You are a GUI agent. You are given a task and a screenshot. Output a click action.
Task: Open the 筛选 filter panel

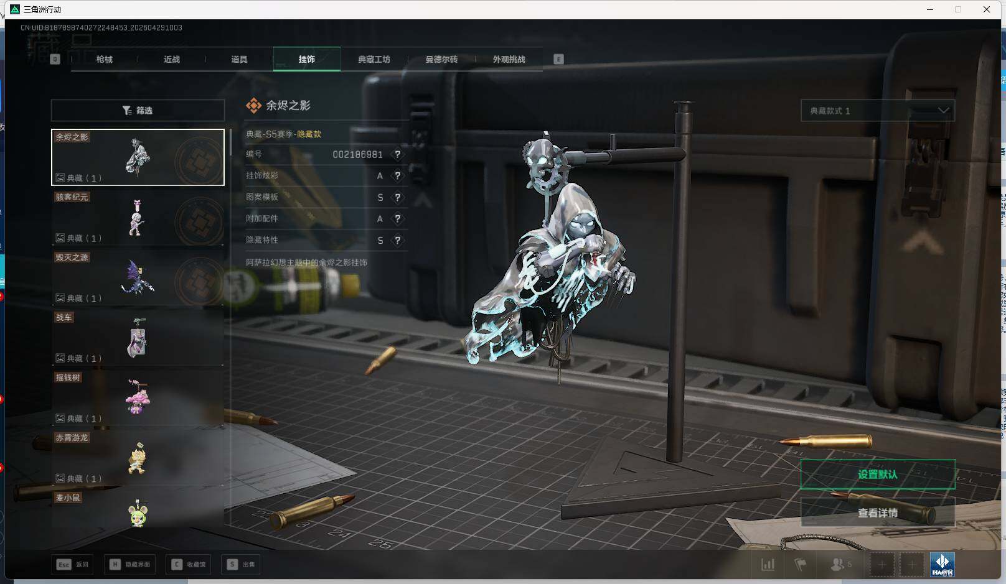[x=138, y=111]
